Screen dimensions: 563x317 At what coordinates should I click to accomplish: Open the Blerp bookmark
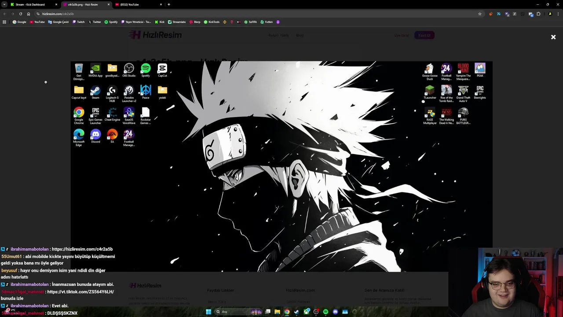[x=195, y=22]
